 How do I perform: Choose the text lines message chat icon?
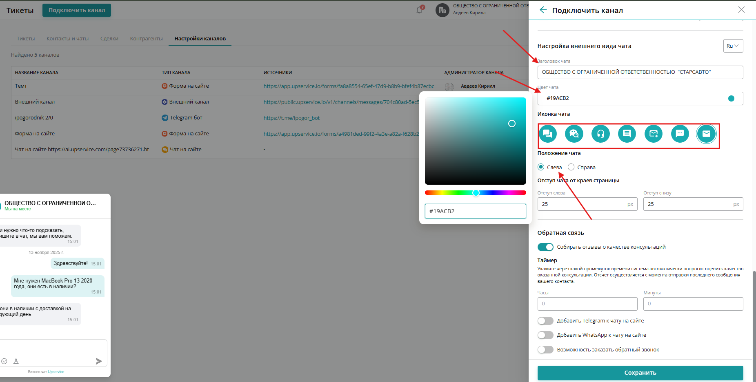pyautogui.click(x=627, y=134)
